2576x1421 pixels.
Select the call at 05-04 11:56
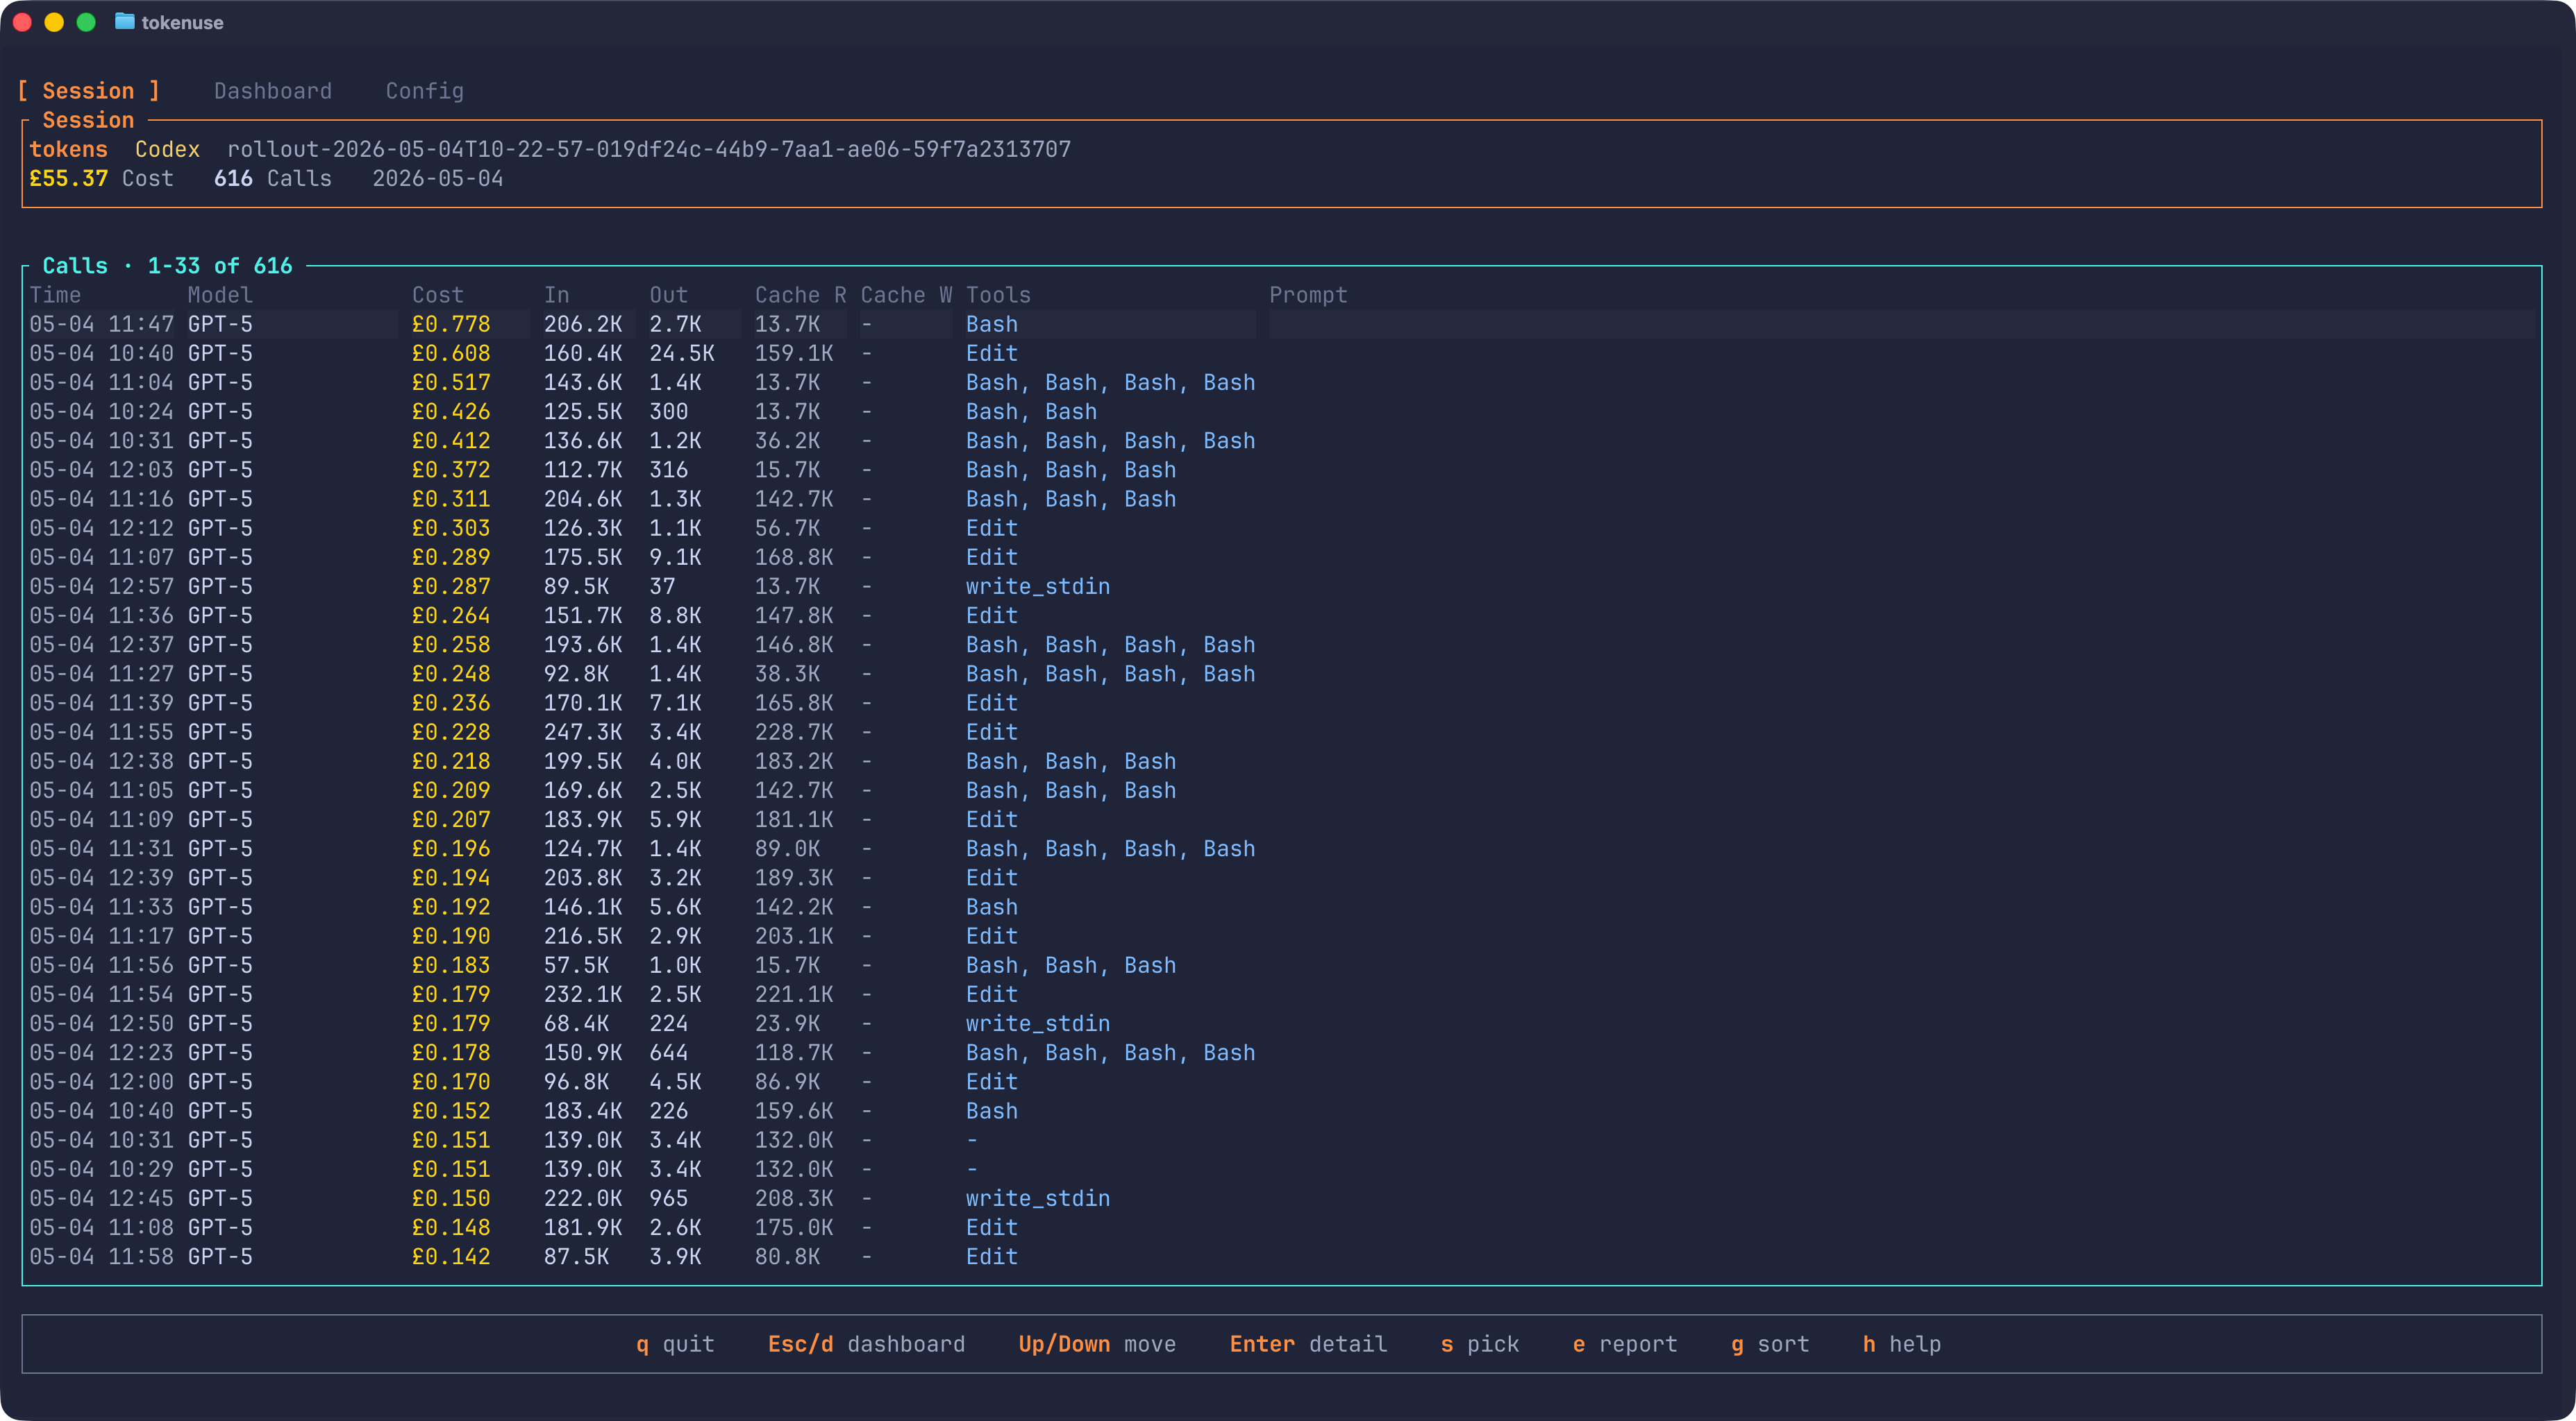1281,965
